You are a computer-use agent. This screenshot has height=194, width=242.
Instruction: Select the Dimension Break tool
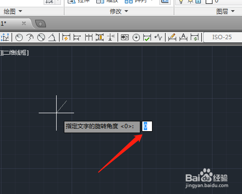click(111, 37)
